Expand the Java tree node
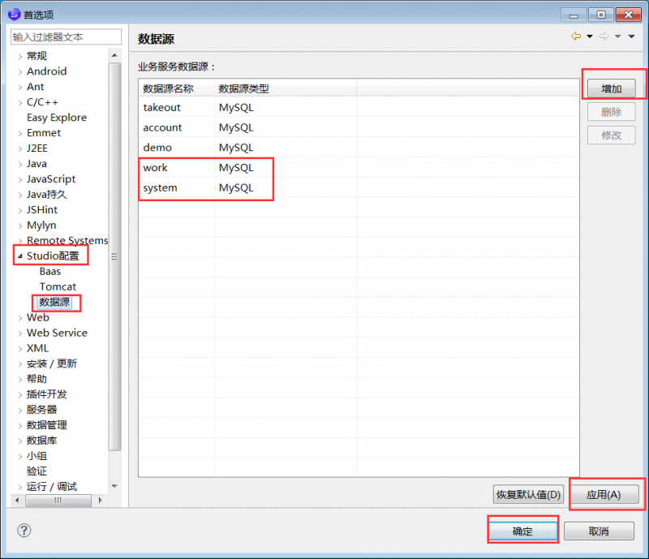The width and height of the screenshot is (649, 559). coord(19,164)
